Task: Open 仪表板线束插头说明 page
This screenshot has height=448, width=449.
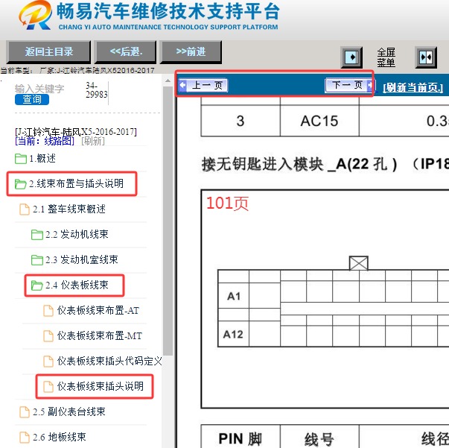Action: click(101, 386)
